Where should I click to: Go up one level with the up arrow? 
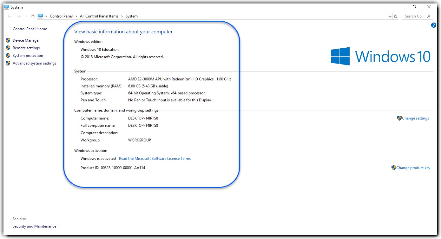33,16
